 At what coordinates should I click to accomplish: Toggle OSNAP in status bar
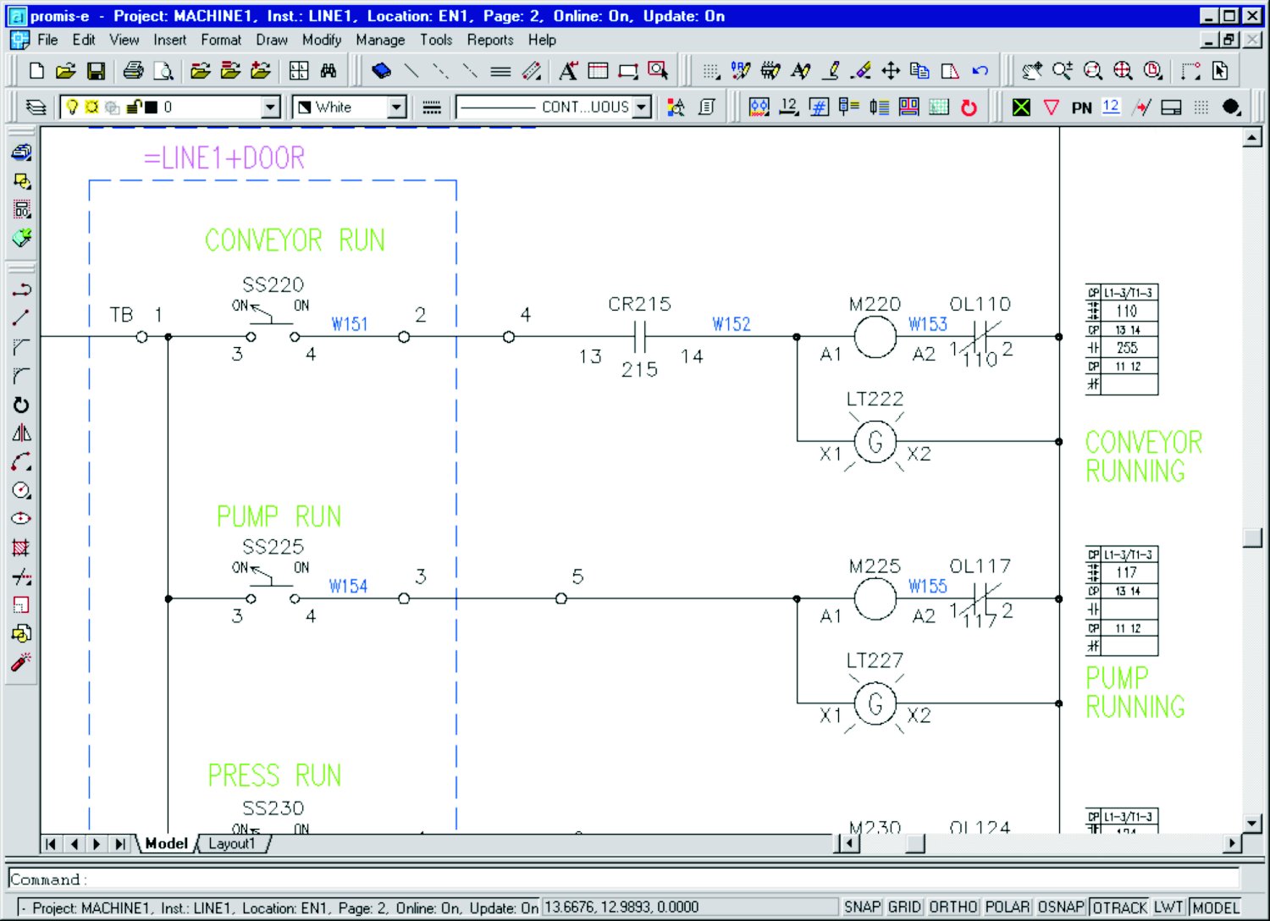pyautogui.click(x=1060, y=907)
